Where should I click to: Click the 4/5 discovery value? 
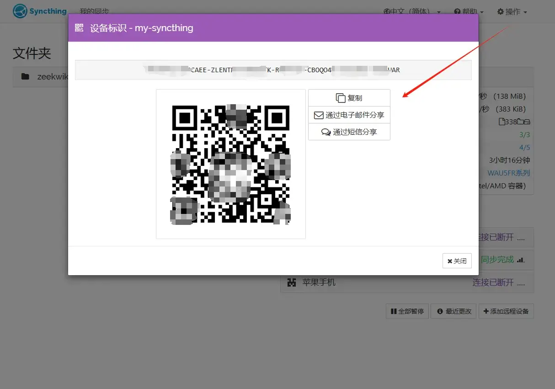(524, 148)
